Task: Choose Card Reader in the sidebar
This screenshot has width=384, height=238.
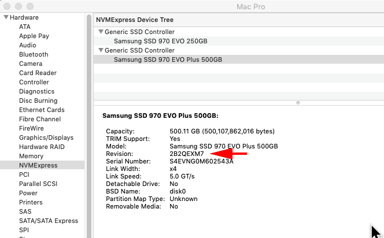Action: [38, 73]
